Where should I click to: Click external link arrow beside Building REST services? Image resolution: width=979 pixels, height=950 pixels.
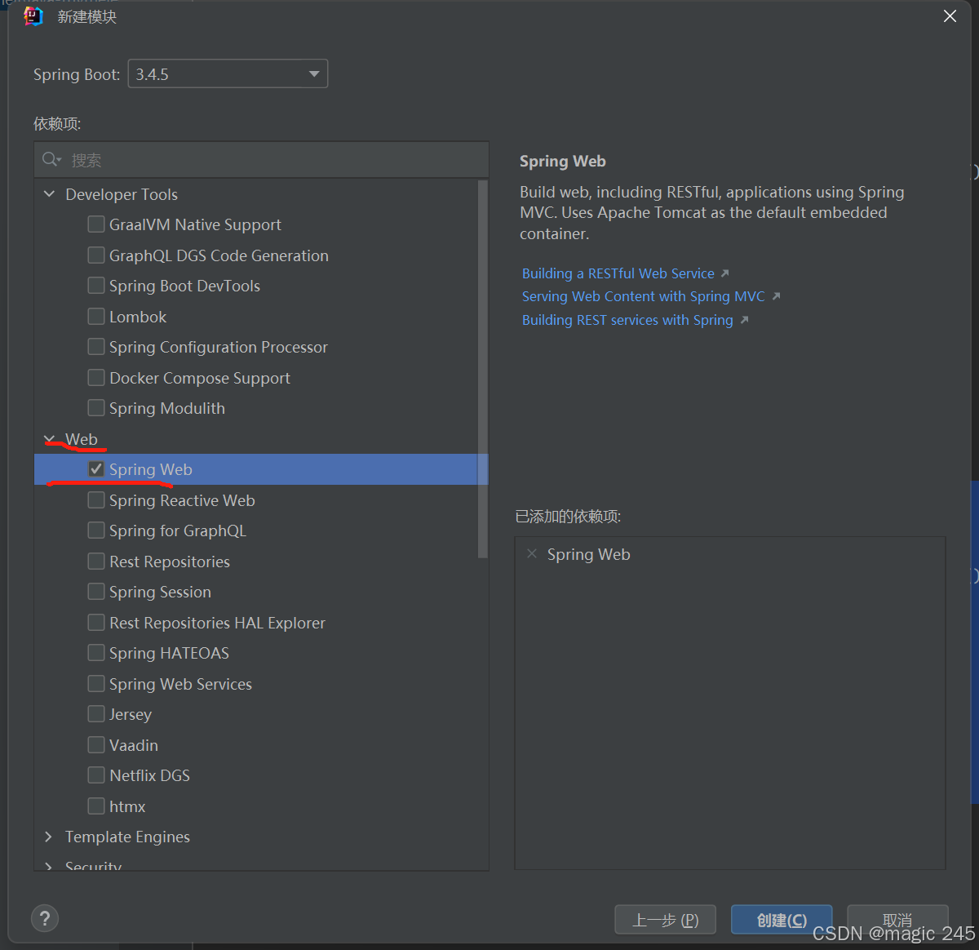click(x=744, y=320)
